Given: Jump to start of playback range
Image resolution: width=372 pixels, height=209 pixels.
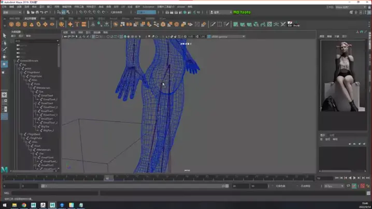Looking at the screenshot, I should coord(337,178).
